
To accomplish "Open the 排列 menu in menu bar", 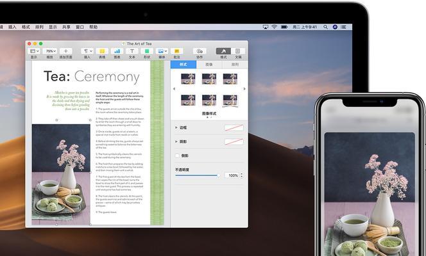I will point(39,27).
